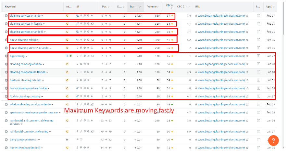Open SERP snapshot icon for residential commercial cleaning
This screenshot has height=155, width=286.
258,132
